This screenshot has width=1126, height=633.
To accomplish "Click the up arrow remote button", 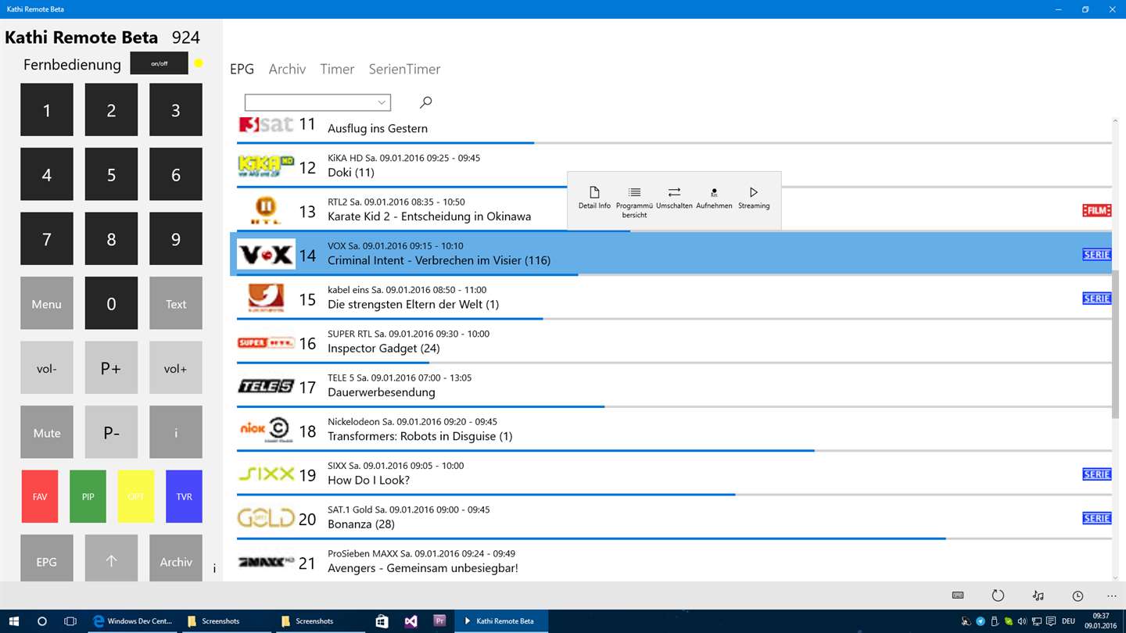I will click(111, 558).
